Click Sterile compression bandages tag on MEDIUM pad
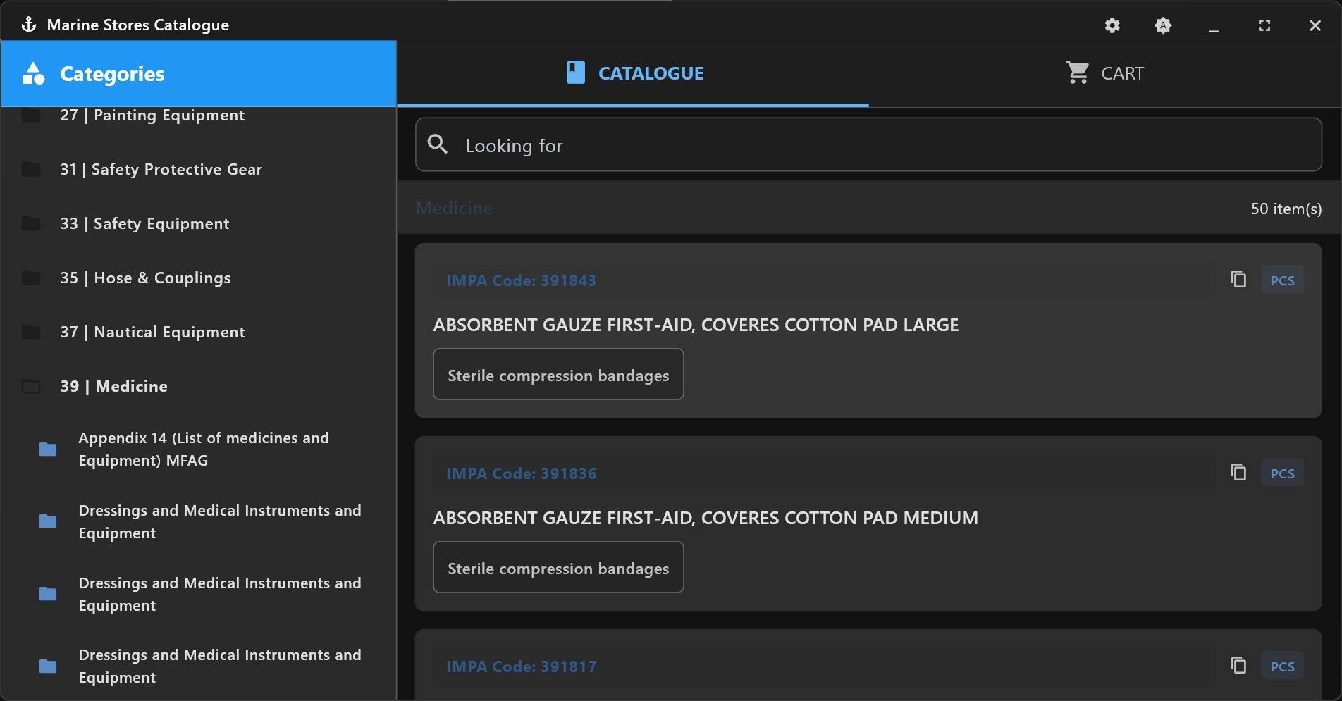This screenshot has height=701, width=1342. pyautogui.click(x=558, y=567)
